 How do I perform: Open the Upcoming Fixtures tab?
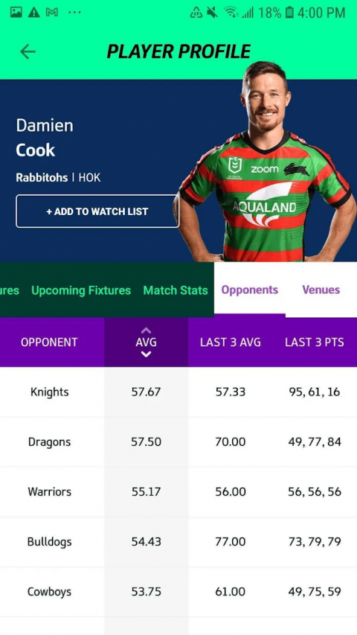tap(81, 290)
